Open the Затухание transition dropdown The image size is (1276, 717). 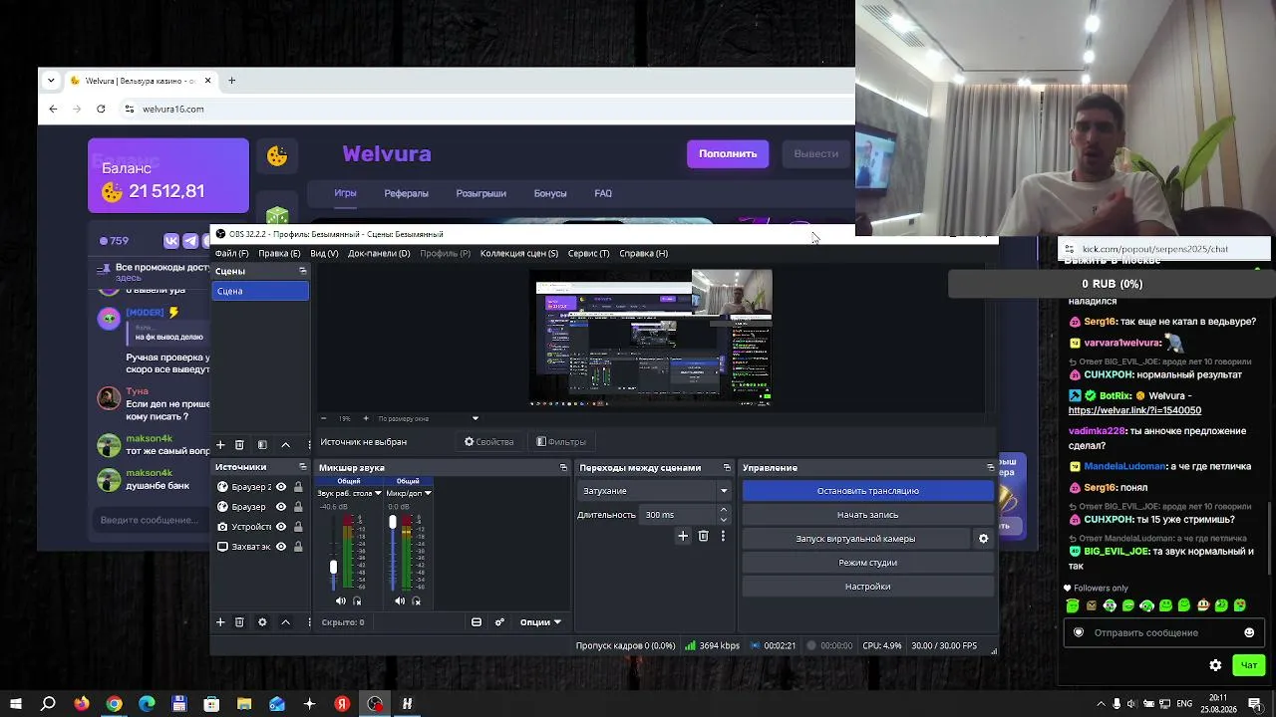(654, 491)
